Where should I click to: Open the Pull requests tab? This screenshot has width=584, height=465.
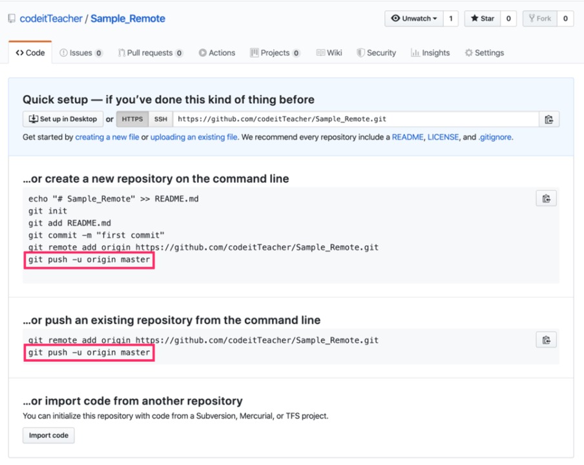click(x=150, y=53)
